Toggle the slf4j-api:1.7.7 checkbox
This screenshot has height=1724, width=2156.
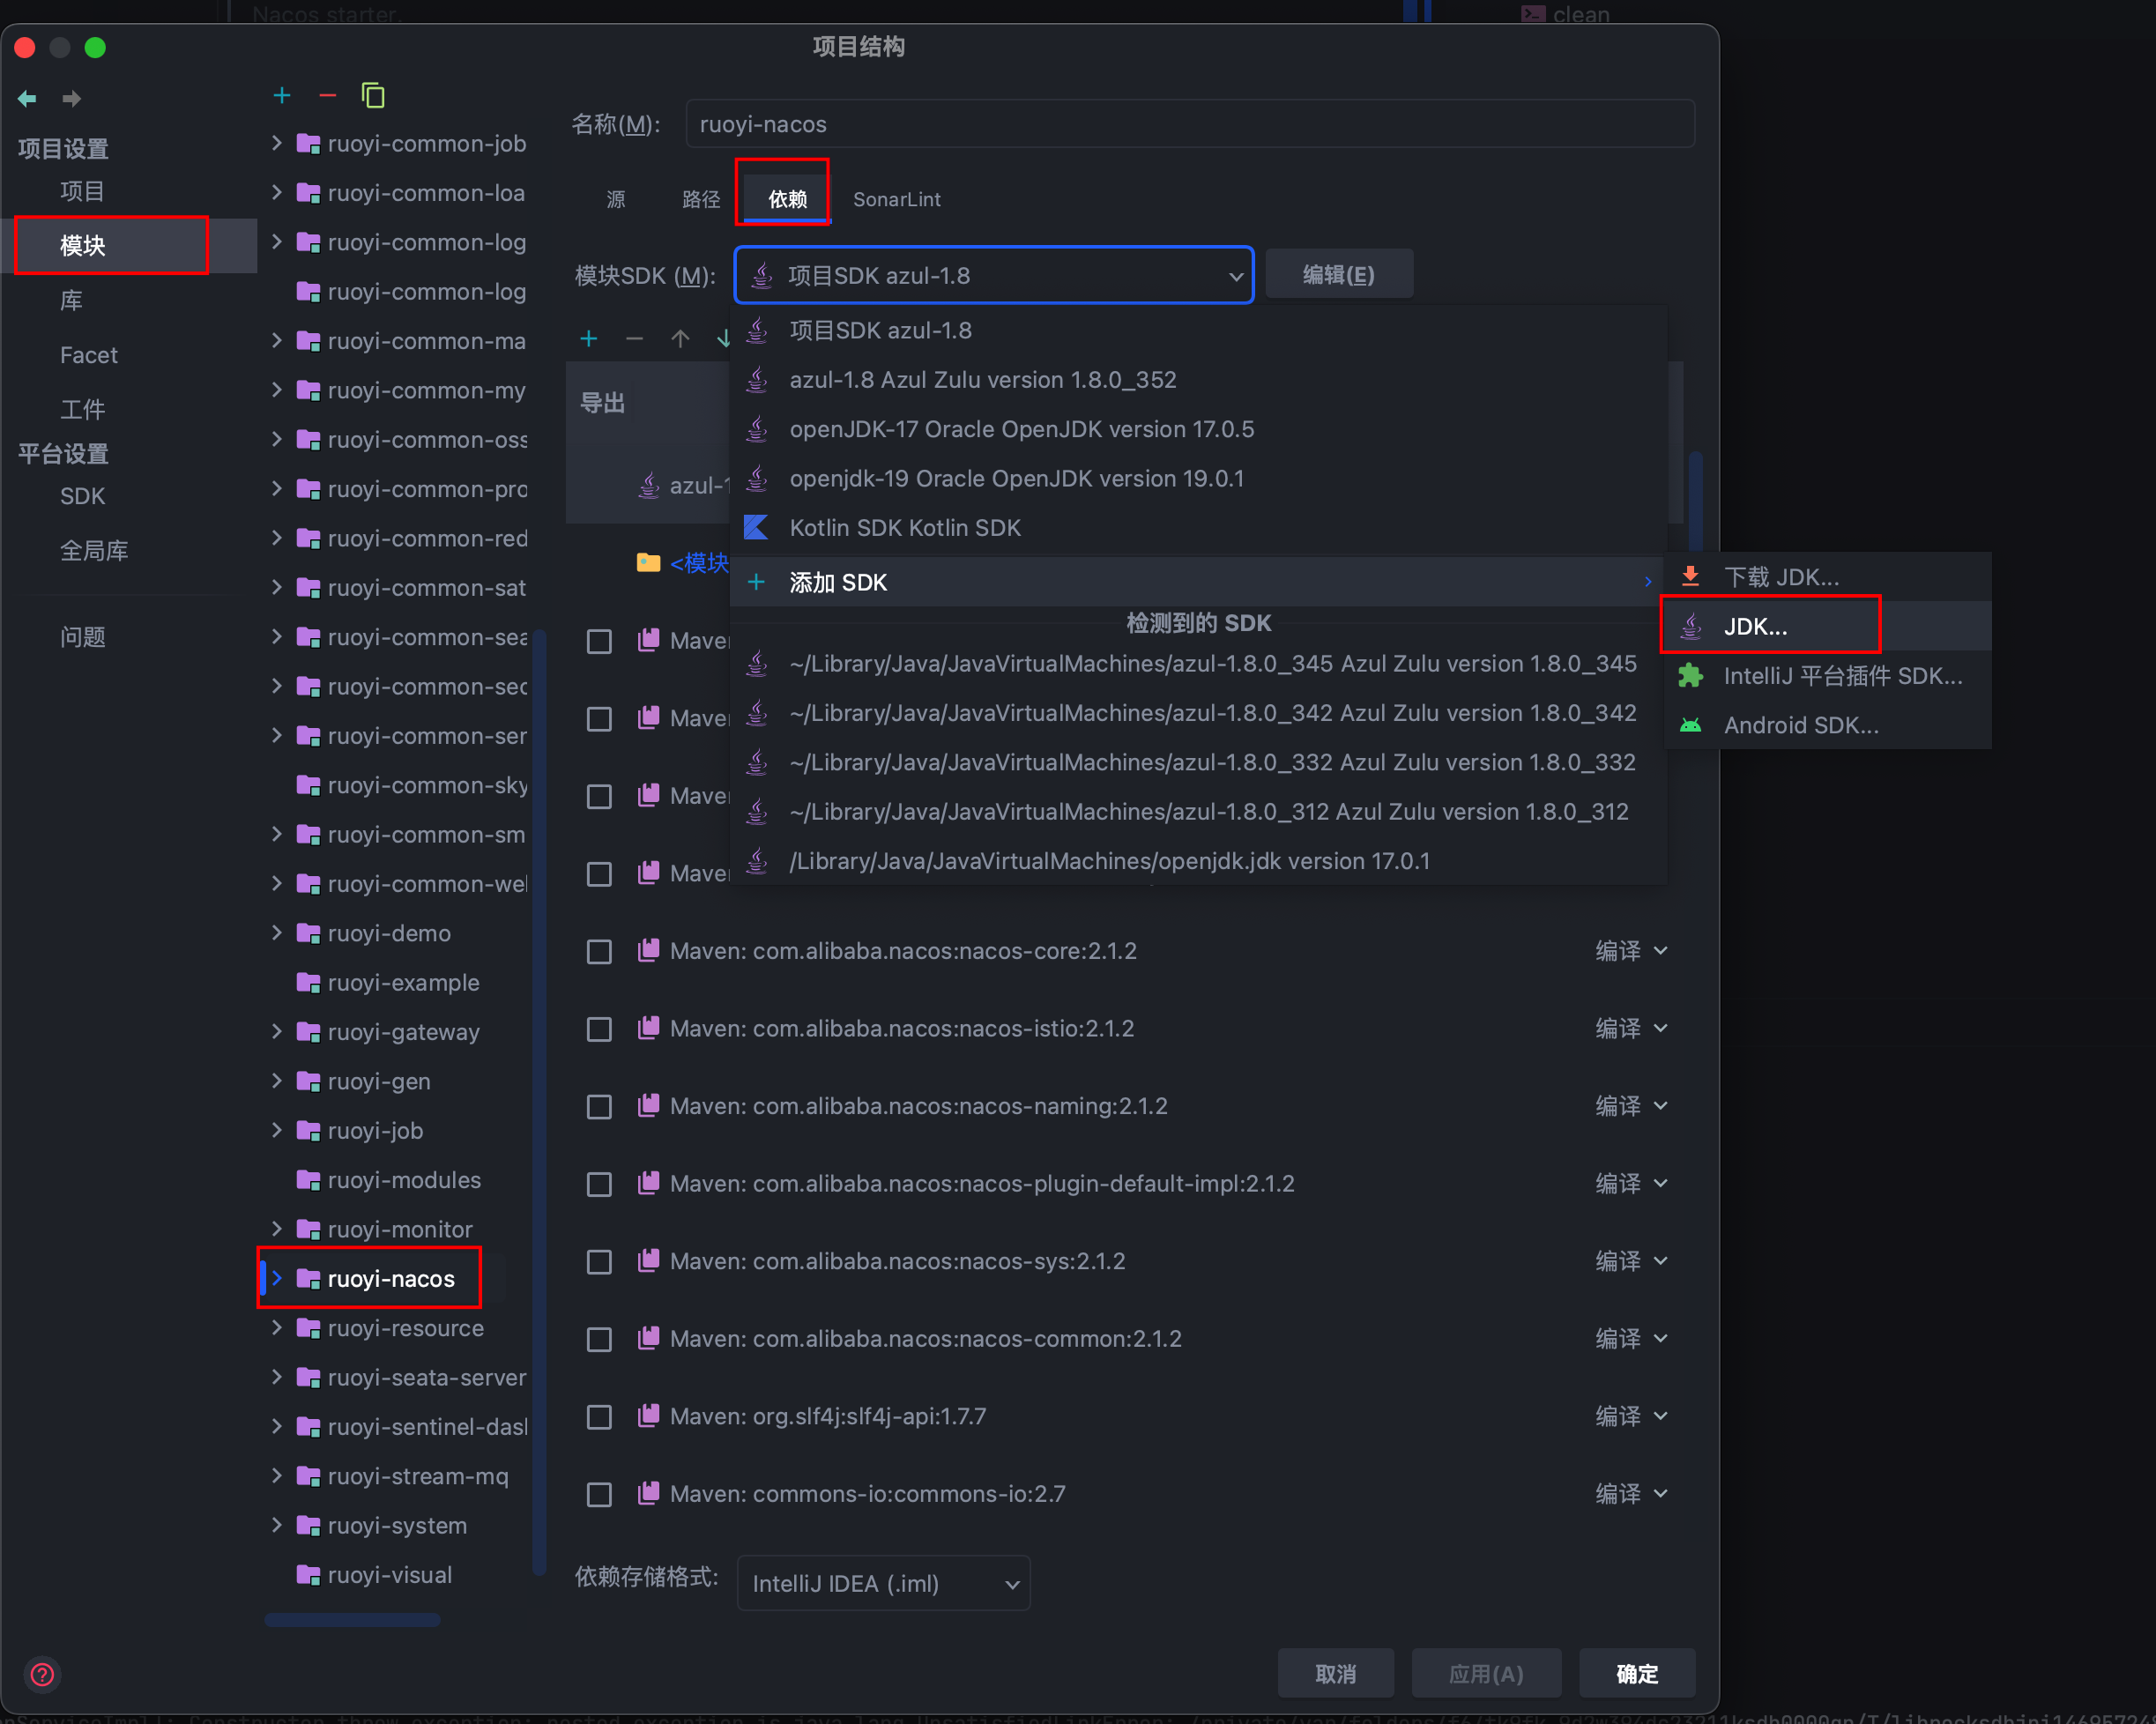(x=599, y=1416)
